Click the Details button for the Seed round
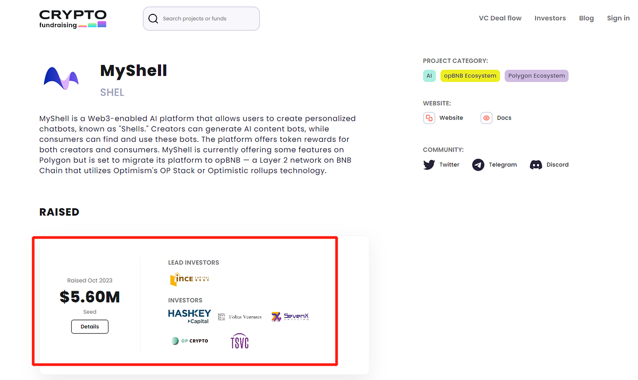 click(89, 326)
